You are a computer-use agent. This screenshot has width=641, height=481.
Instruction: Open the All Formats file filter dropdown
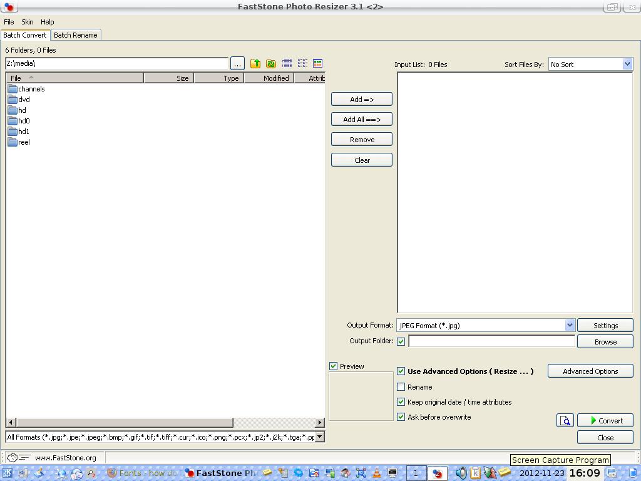click(320, 437)
